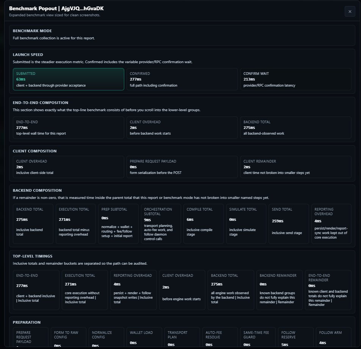This screenshot has height=349, width=361.
Task: Click End-to-End card in End-to-End Composition
Action: pos(69,127)
